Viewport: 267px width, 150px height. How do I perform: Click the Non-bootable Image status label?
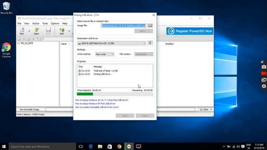coord(29,110)
